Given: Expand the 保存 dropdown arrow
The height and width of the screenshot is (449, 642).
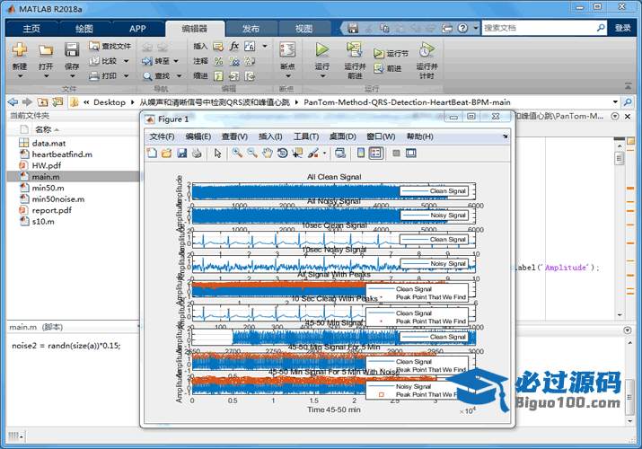Looking at the screenshot, I should (x=72, y=76).
